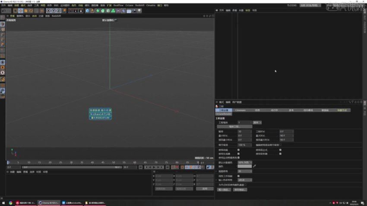Open the 默认对象颜色 dropdown
Screen dimensions: 367x206
pos(245,162)
